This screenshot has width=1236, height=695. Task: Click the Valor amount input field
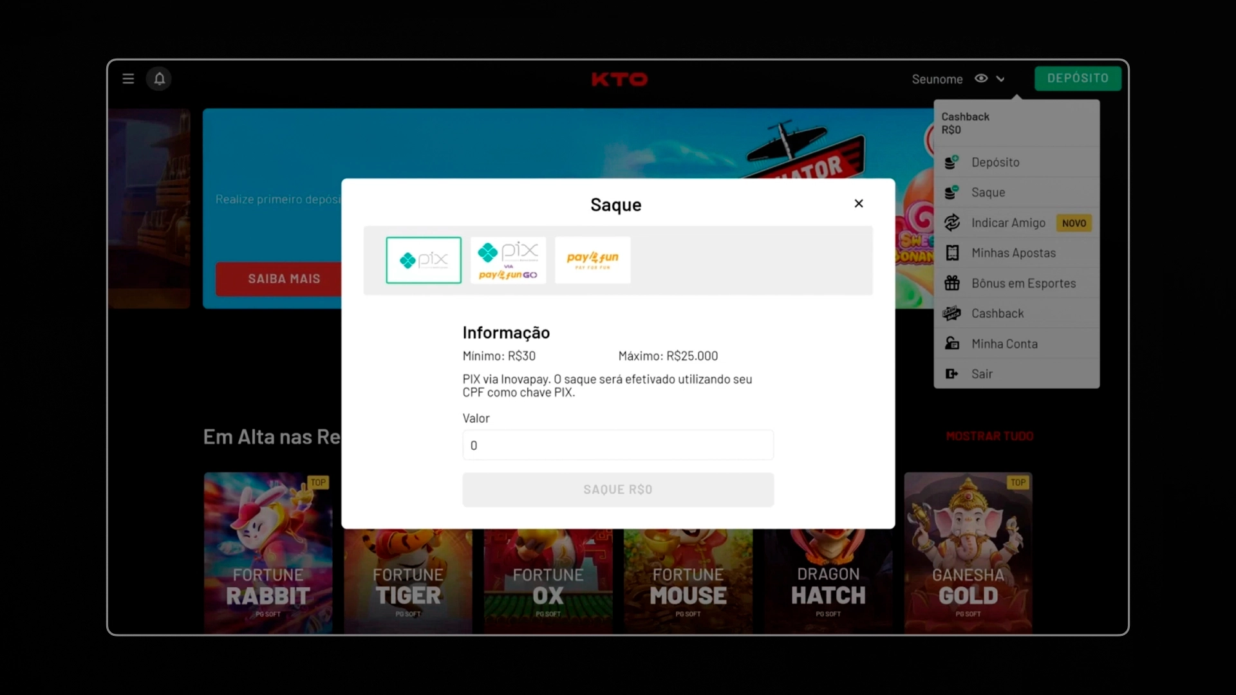tap(617, 445)
